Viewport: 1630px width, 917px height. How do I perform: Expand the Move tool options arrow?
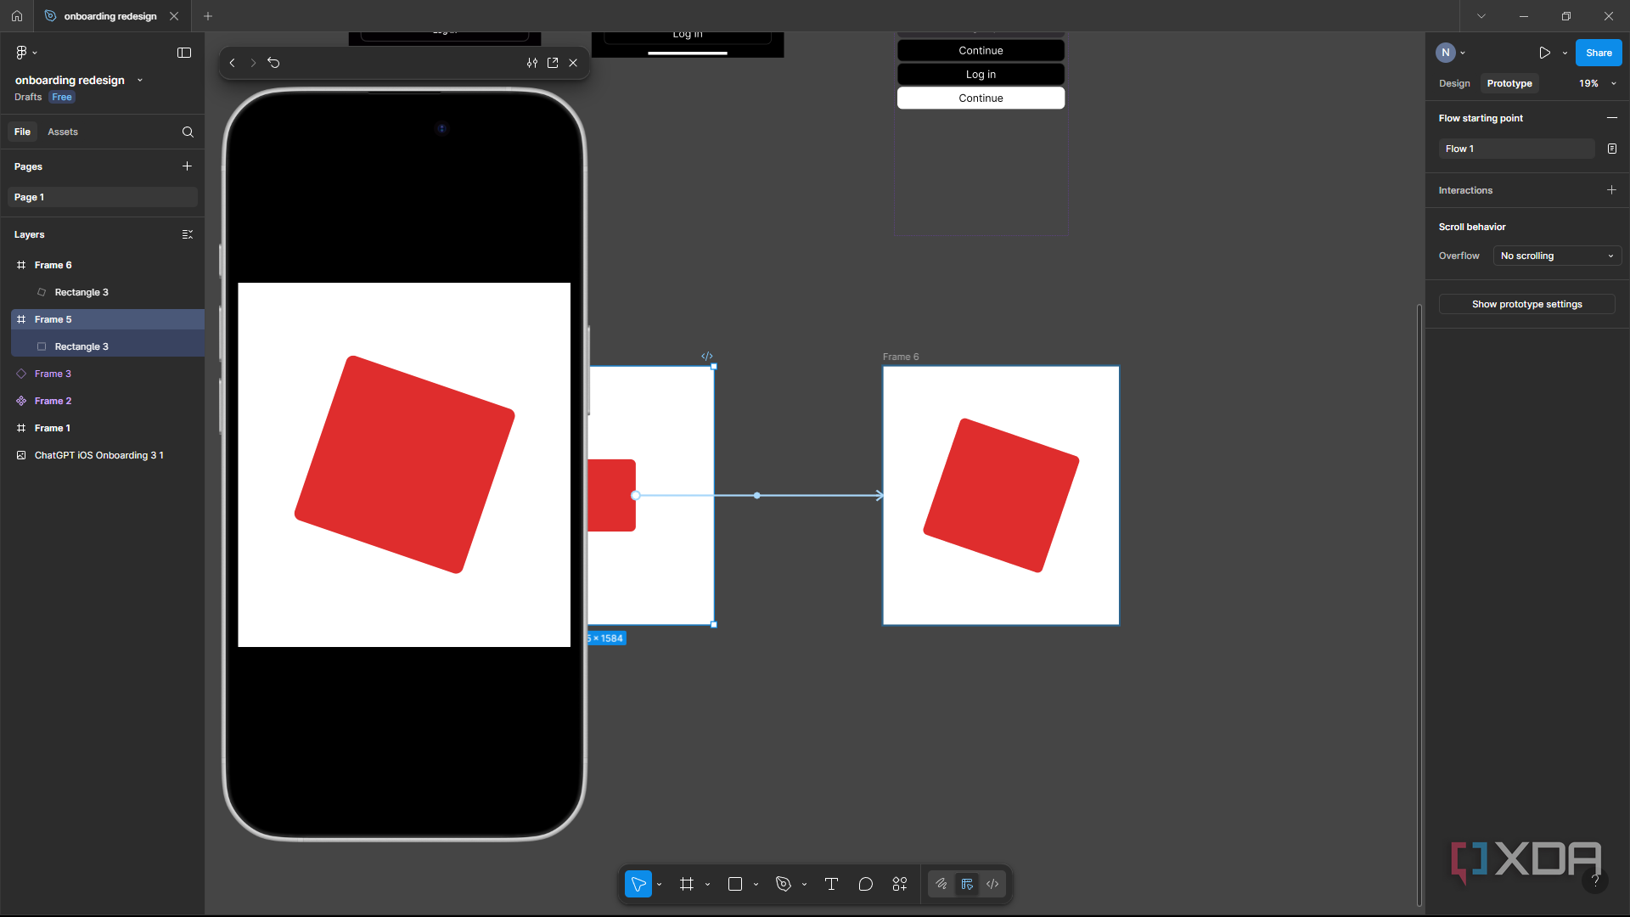[659, 884]
